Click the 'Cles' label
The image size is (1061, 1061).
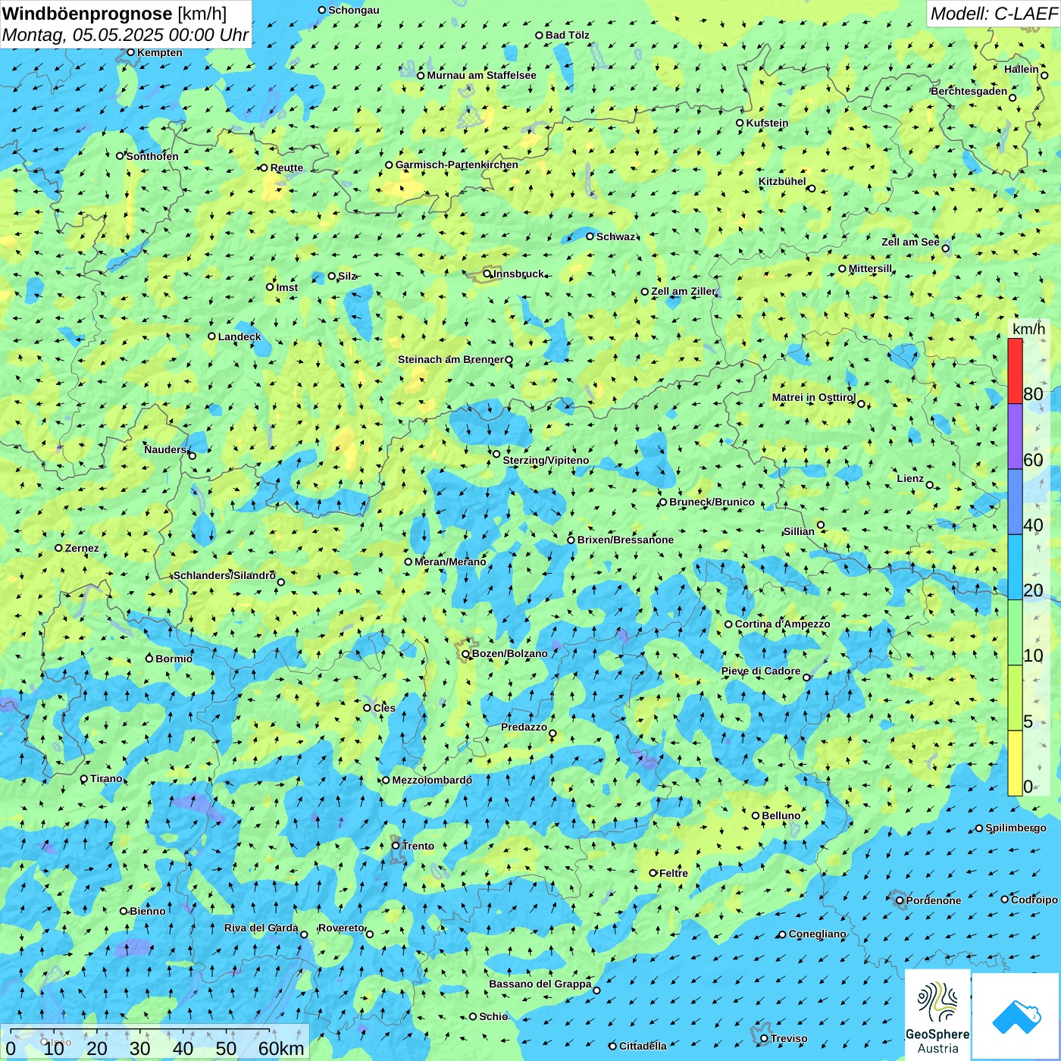click(384, 708)
